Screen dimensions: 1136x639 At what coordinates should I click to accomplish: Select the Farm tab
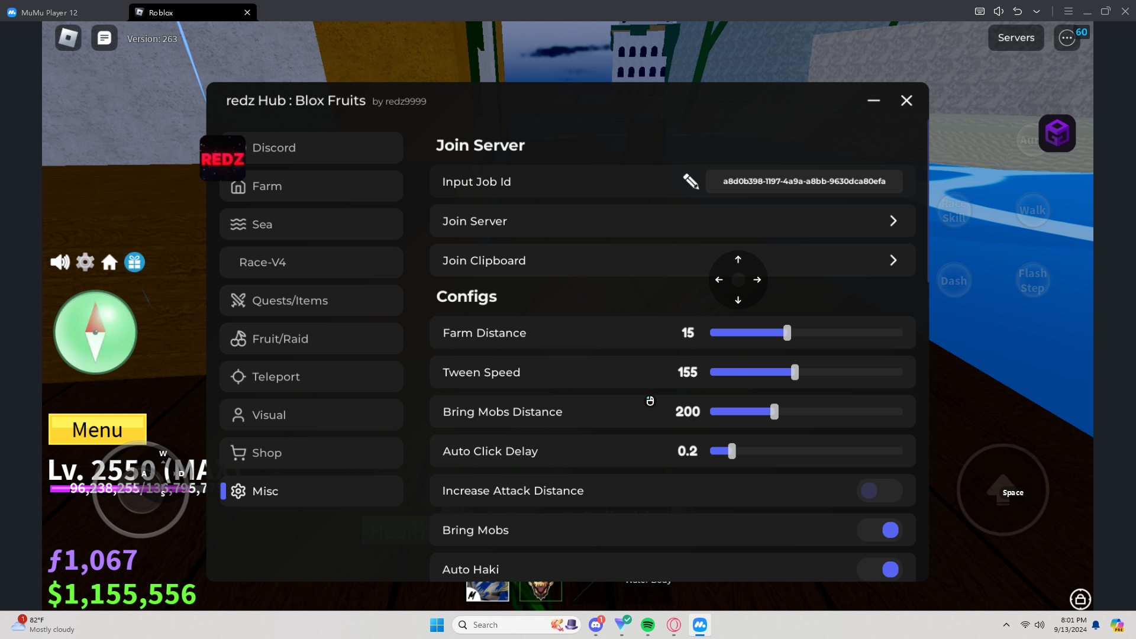point(312,186)
